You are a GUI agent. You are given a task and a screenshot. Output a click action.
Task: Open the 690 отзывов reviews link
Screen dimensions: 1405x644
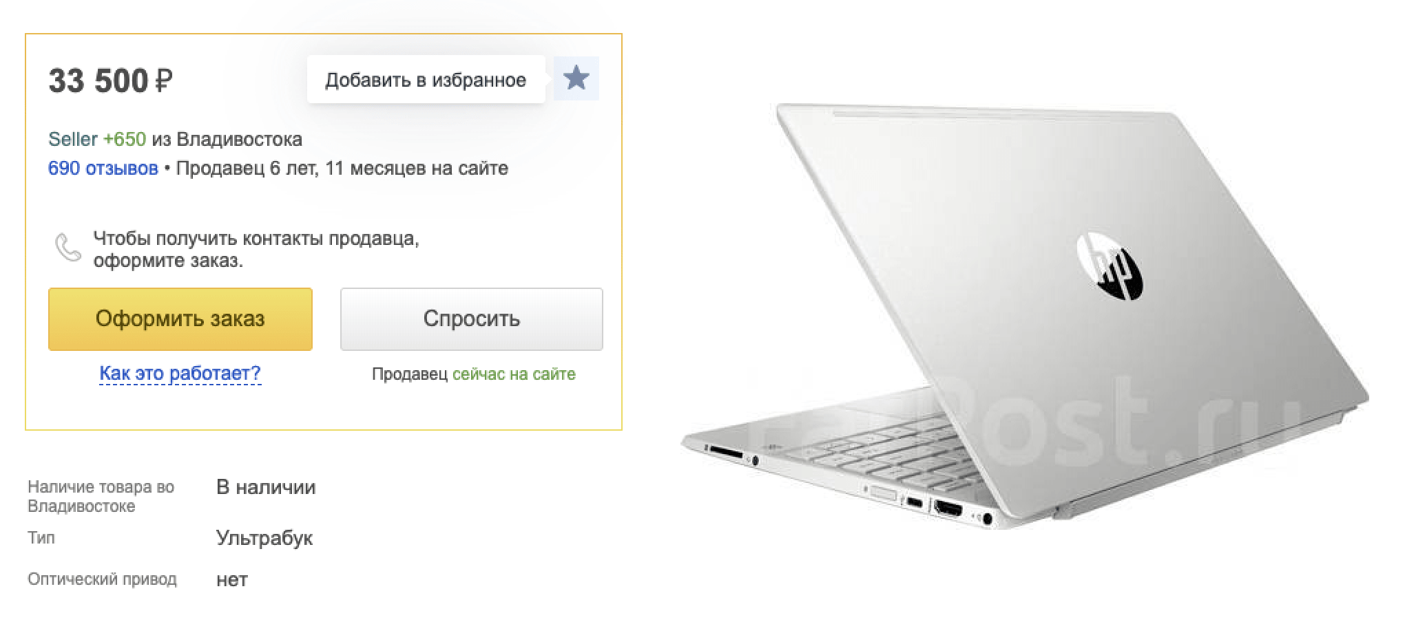pyautogui.click(x=103, y=169)
